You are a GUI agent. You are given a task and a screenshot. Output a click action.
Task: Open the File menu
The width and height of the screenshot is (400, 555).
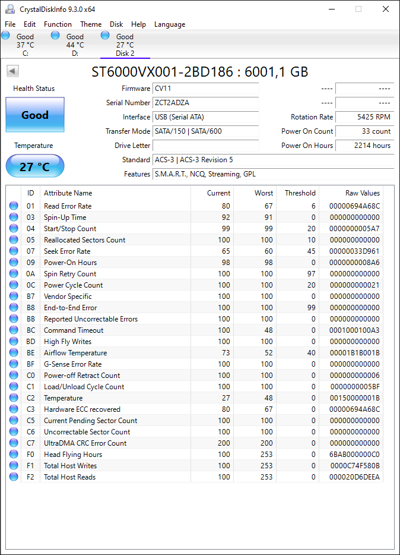tap(10, 24)
